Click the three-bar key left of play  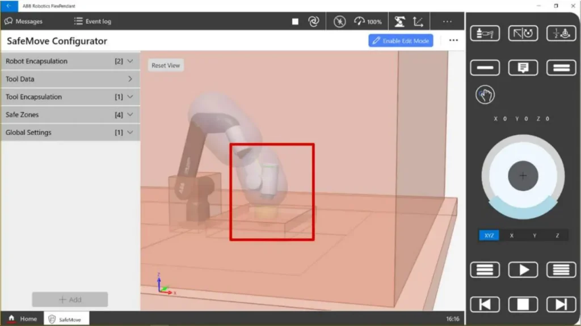[485, 270]
